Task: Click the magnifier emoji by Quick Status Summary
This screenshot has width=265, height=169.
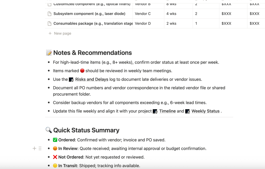Action: pos(49,130)
